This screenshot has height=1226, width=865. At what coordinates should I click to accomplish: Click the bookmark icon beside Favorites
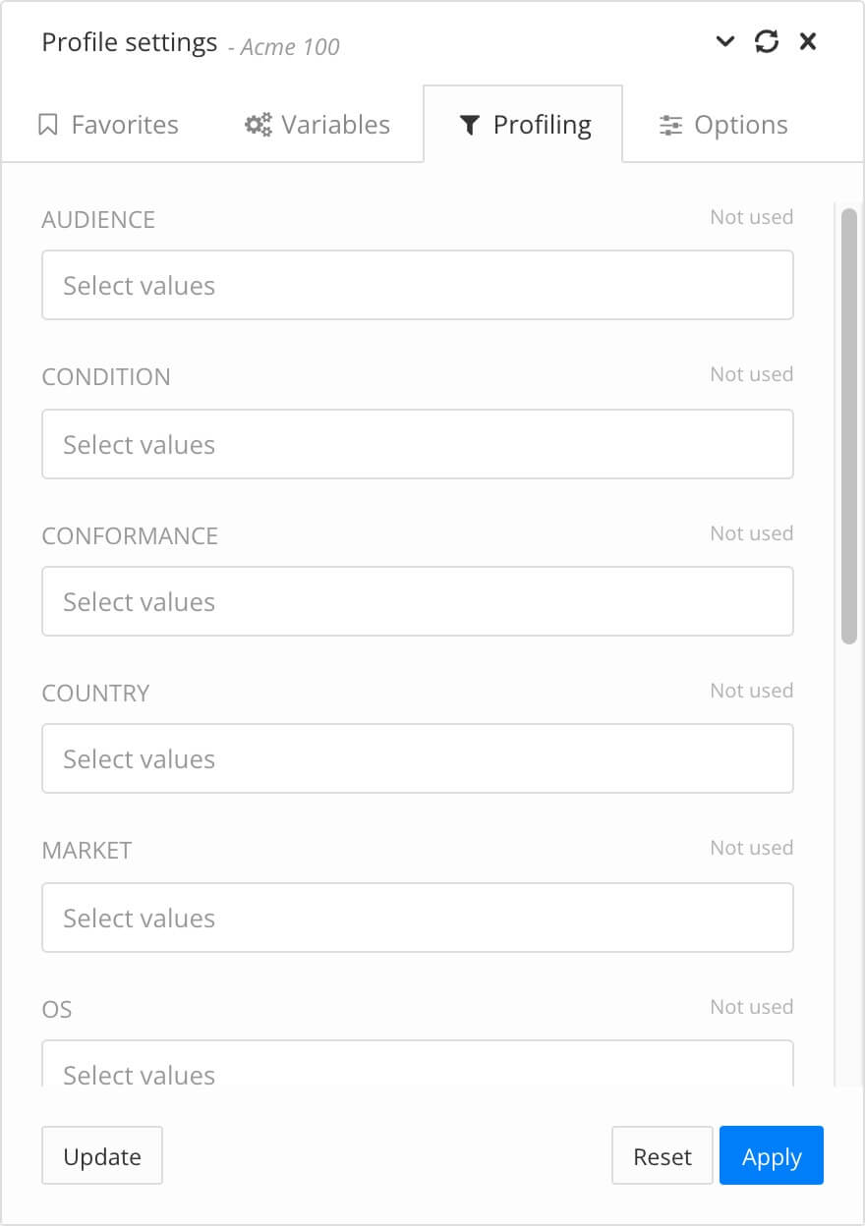pos(51,124)
